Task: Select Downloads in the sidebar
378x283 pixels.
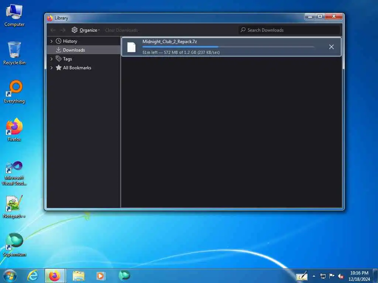Action: pos(83,50)
